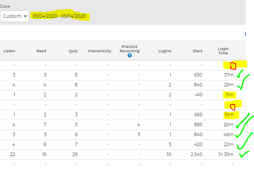Sort by the Practice Recording column header

coord(130,49)
